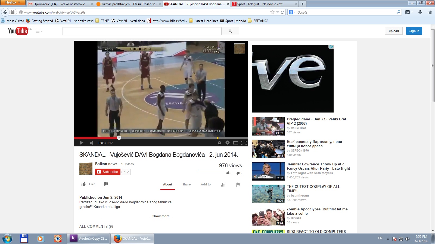Click the YouTube search magnifier button

230,31
